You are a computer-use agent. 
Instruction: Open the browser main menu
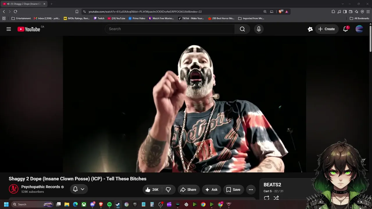[368, 12]
